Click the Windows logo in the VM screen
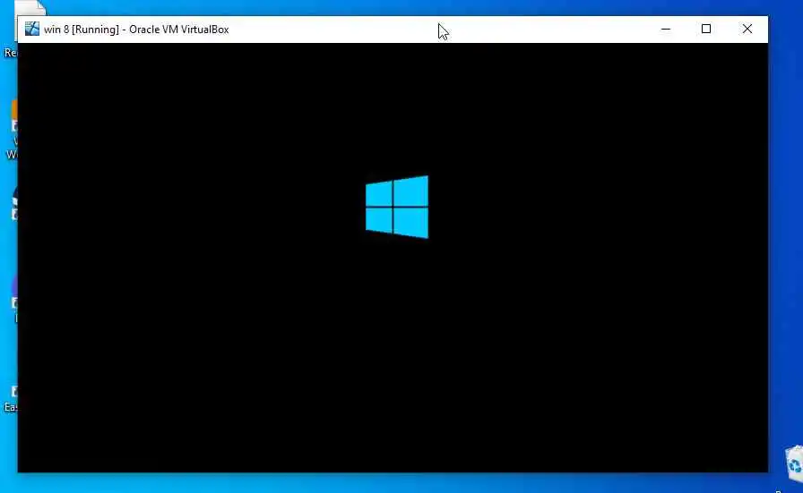This screenshot has width=803, height=493. click(x=397, y=207)
